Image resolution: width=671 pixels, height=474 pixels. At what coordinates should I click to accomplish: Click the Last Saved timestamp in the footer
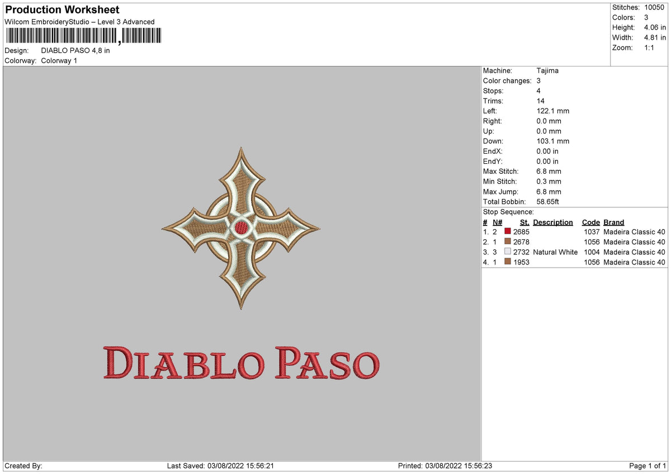tap(221, 464)
